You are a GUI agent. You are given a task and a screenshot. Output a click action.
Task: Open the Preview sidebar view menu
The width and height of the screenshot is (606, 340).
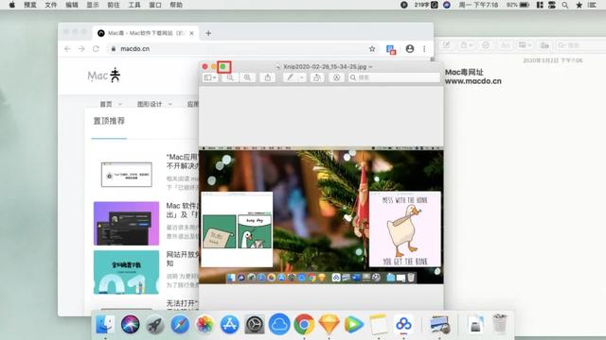click(x=210, y=77)
